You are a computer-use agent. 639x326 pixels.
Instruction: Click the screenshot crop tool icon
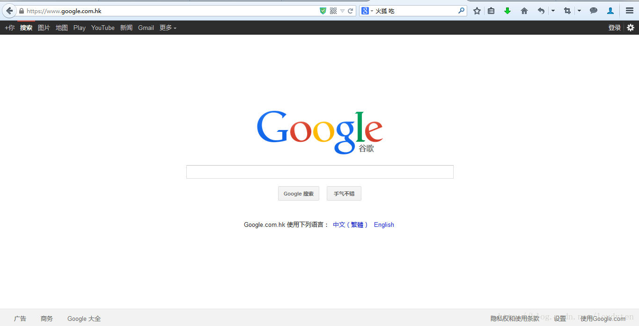pyautogui.click(x=567, y=11)
